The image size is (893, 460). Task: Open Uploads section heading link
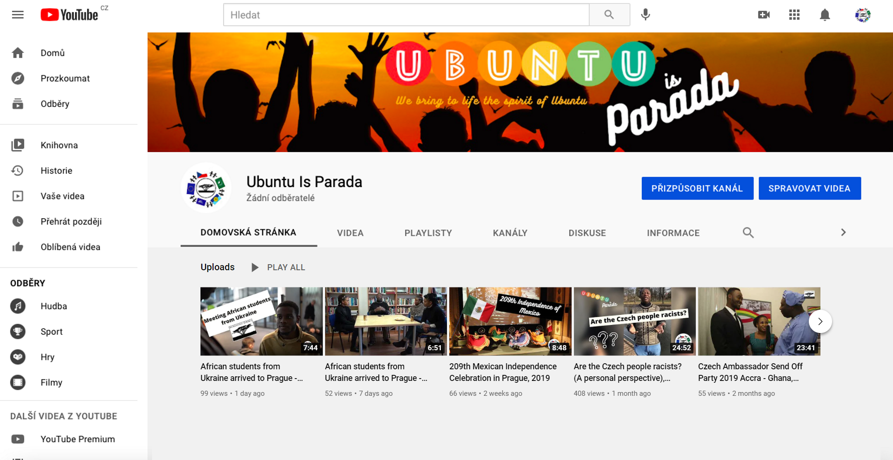point(217,267)
